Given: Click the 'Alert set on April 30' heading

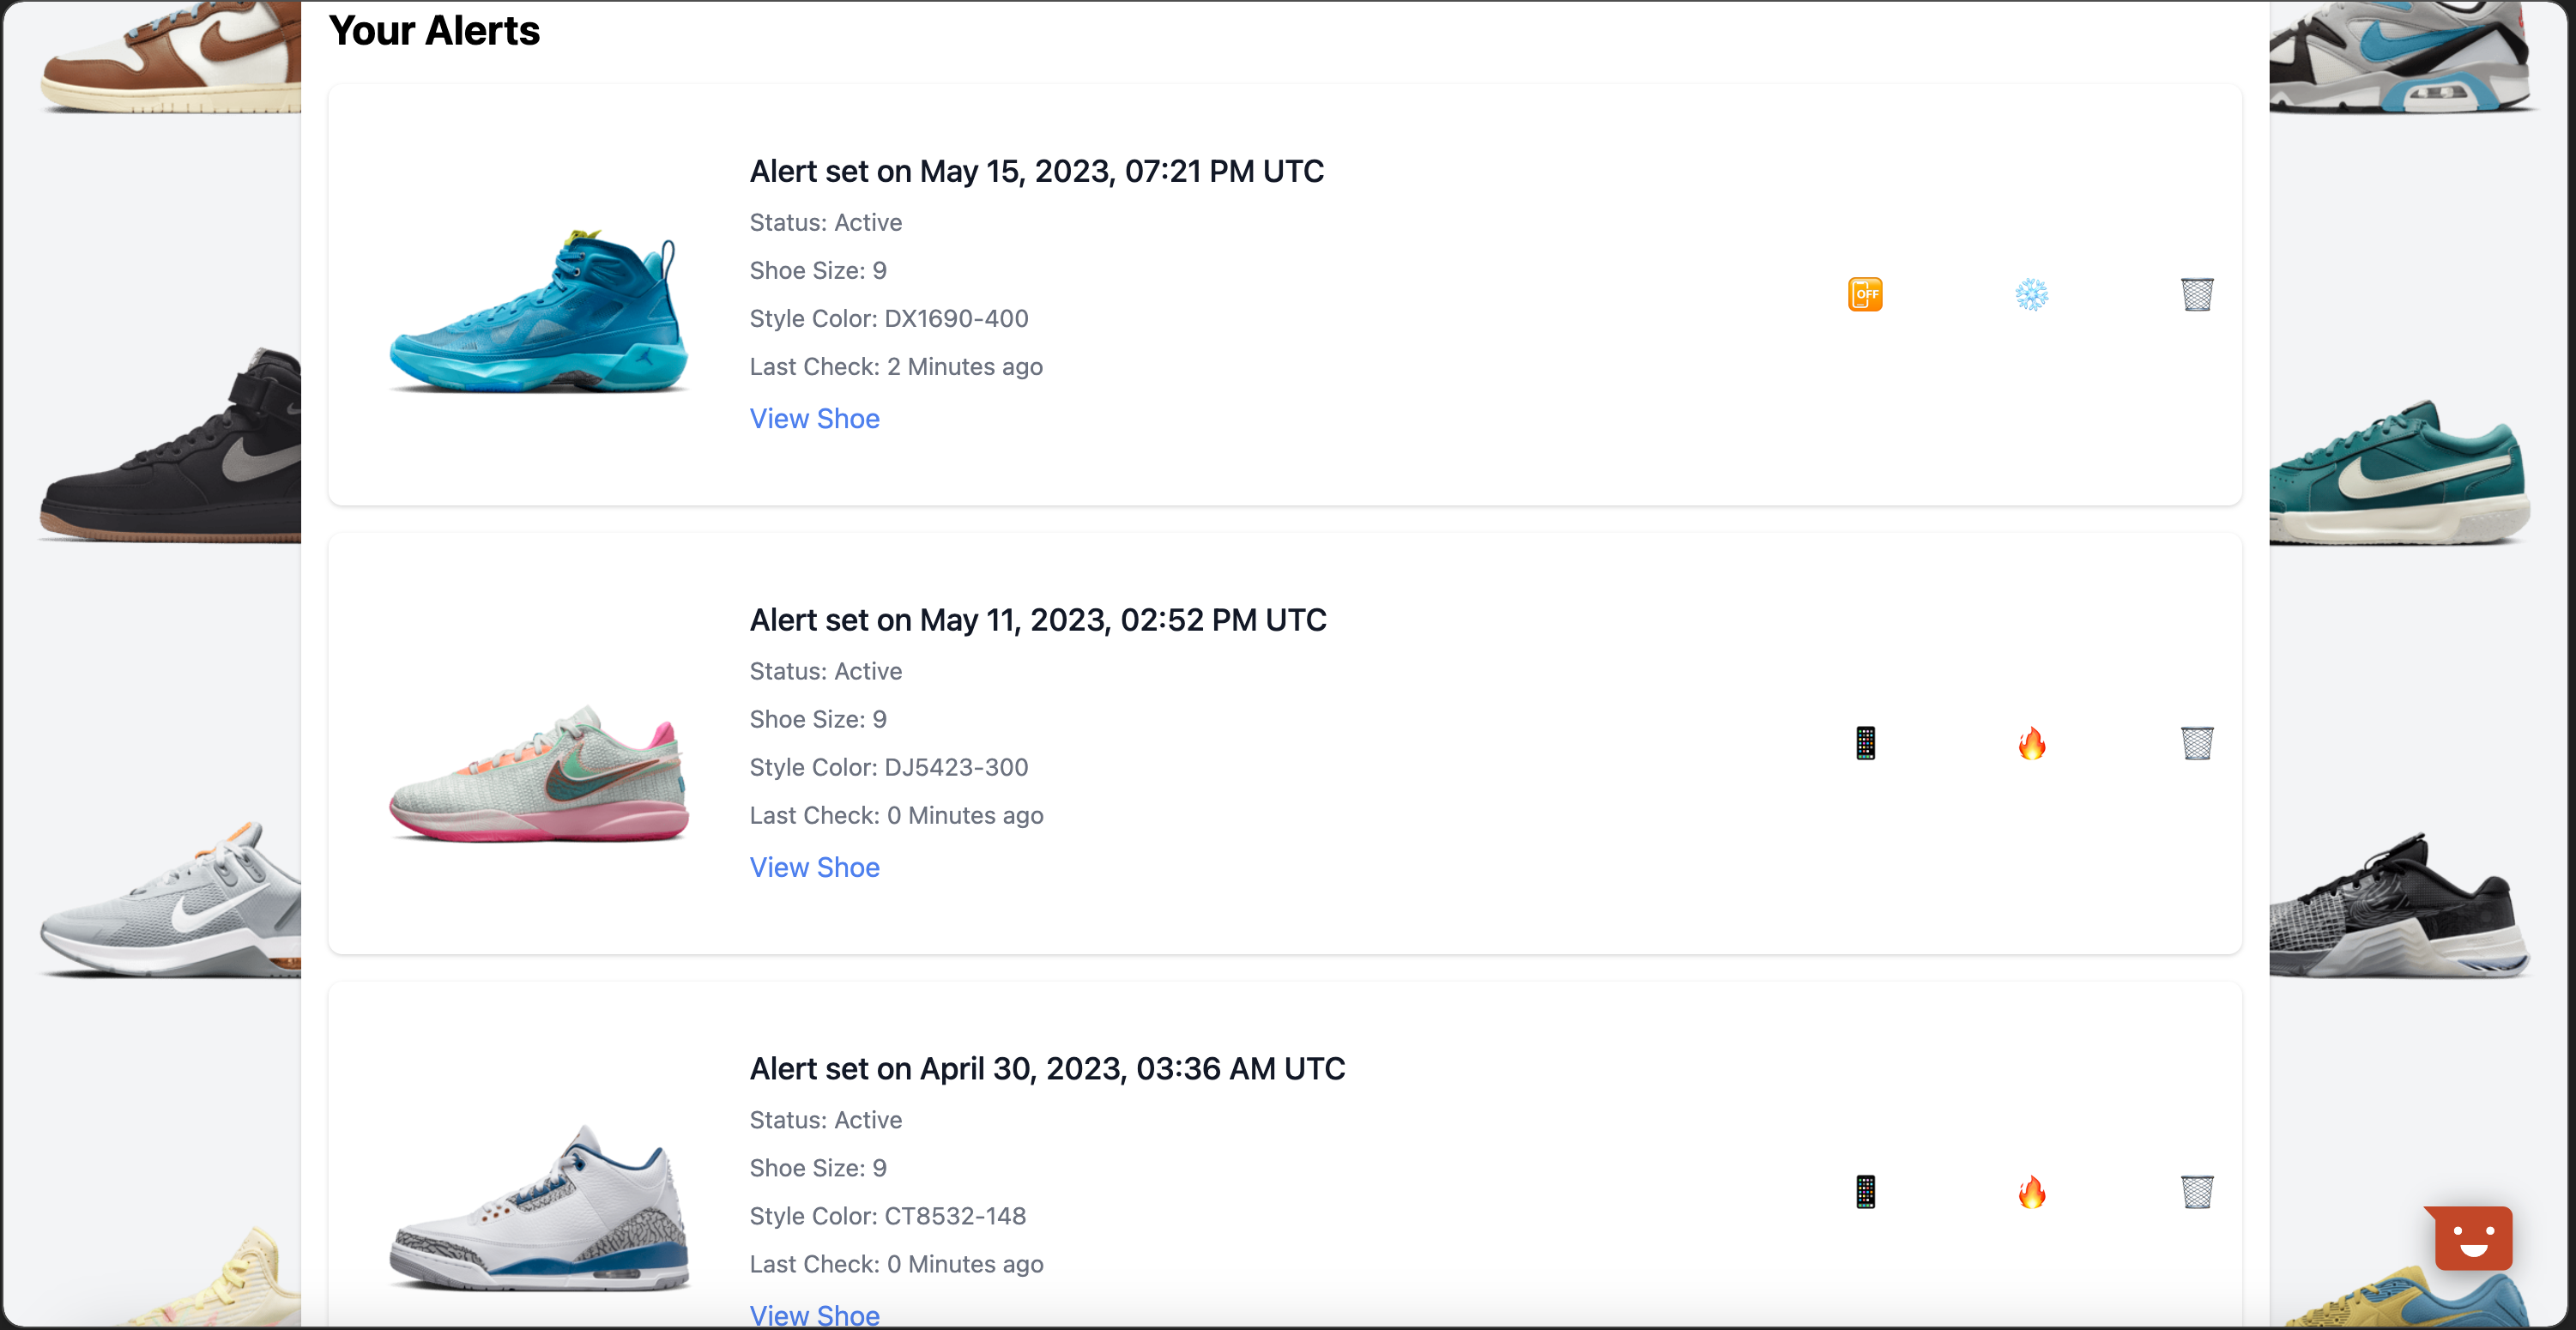Looking at the screenshot, I should coord(1046,1068).
